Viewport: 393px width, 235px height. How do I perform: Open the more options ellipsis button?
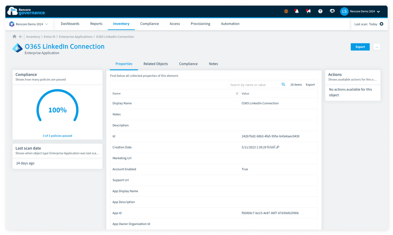coord(377,47)
